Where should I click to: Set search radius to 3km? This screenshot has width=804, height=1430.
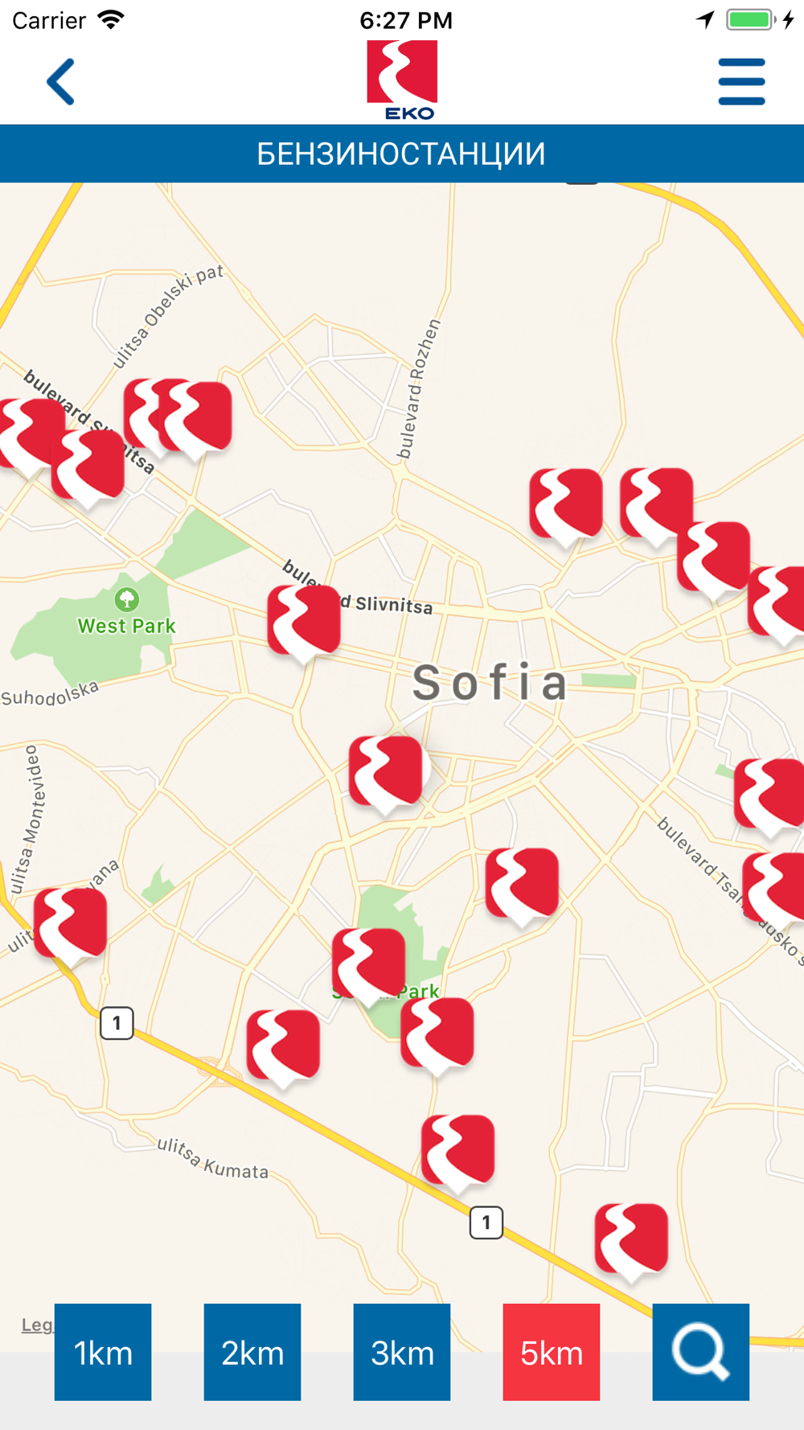[402, 1352]
